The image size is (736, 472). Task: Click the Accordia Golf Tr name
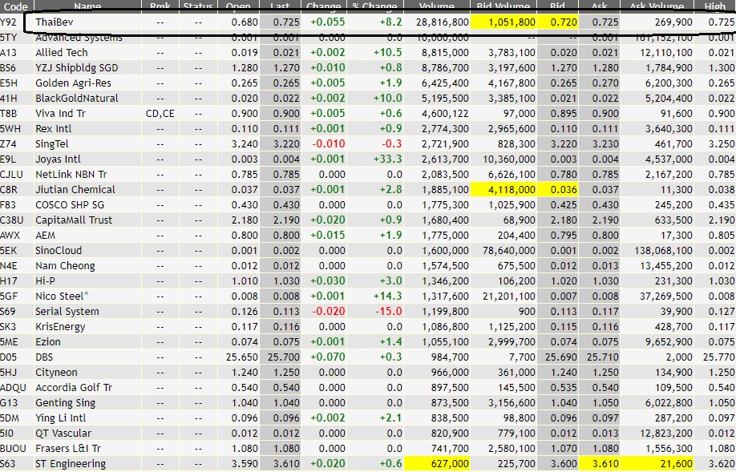point(74,388)
